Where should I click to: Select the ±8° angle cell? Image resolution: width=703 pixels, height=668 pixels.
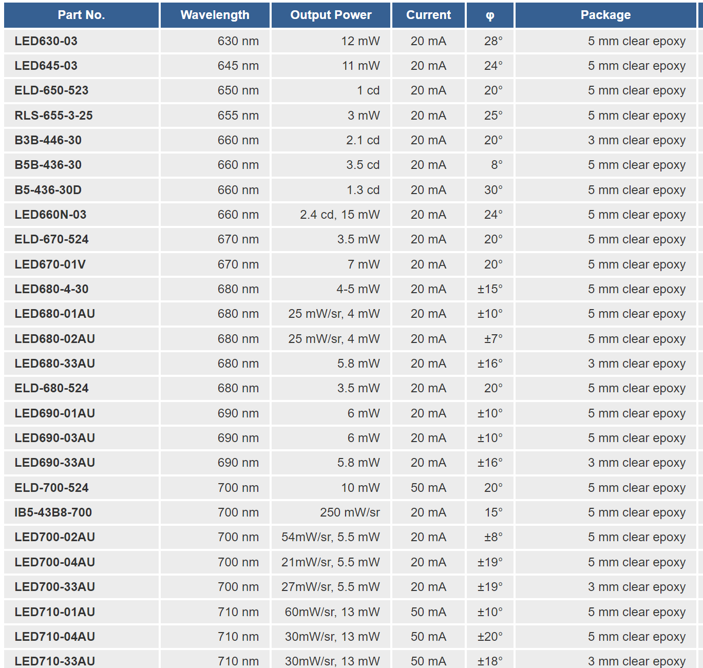(490, 537)
